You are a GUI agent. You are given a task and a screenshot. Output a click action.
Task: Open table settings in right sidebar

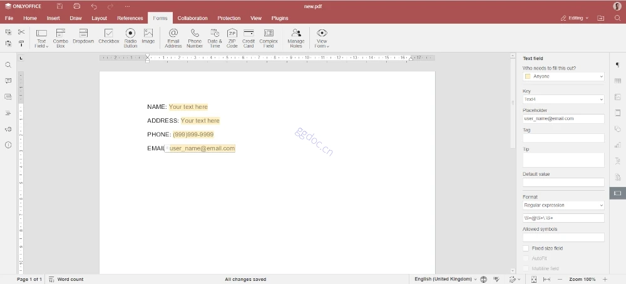tap(618, 81)
